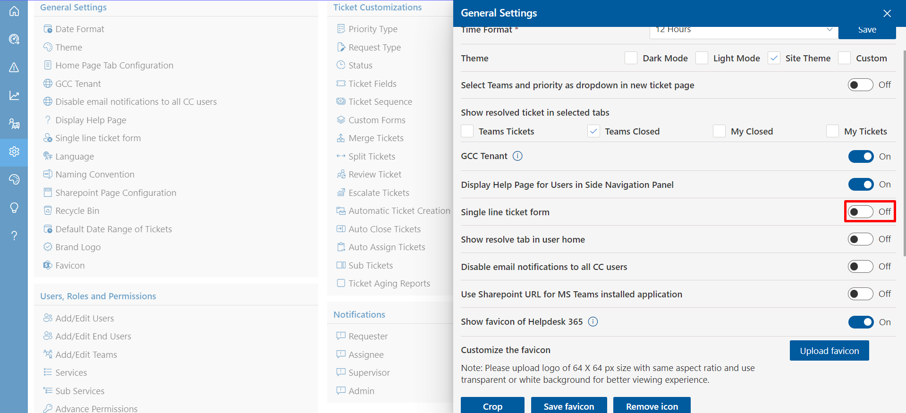
Task: Click the Auto Assign Tickets clipboard icon
Action: tap(341, 247)
